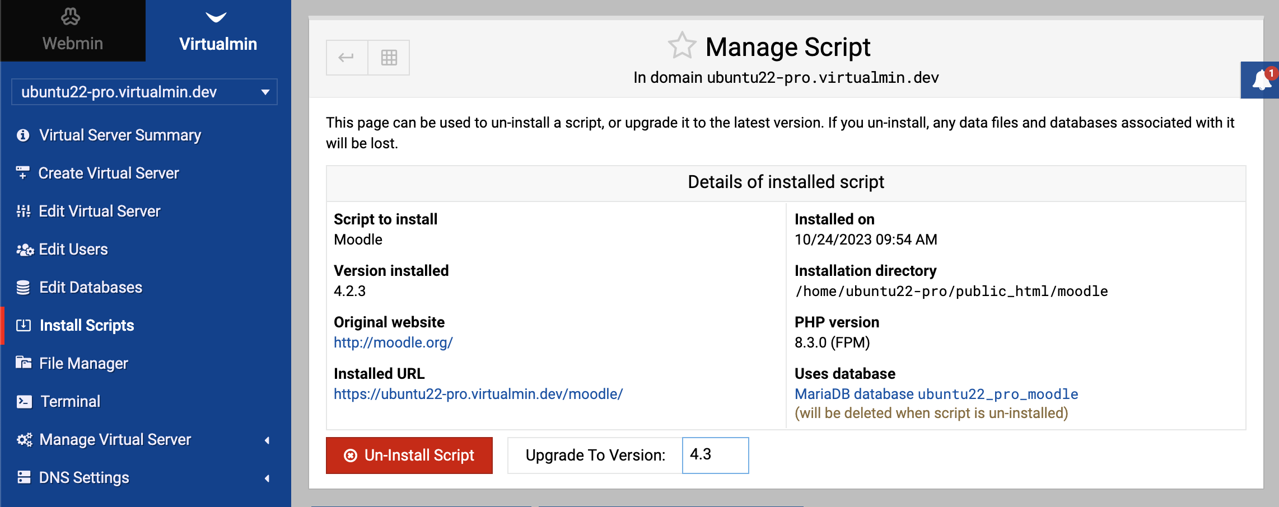1279x507 pixels.
Task: Click the DNS Settings label
Action: (84, 478)
